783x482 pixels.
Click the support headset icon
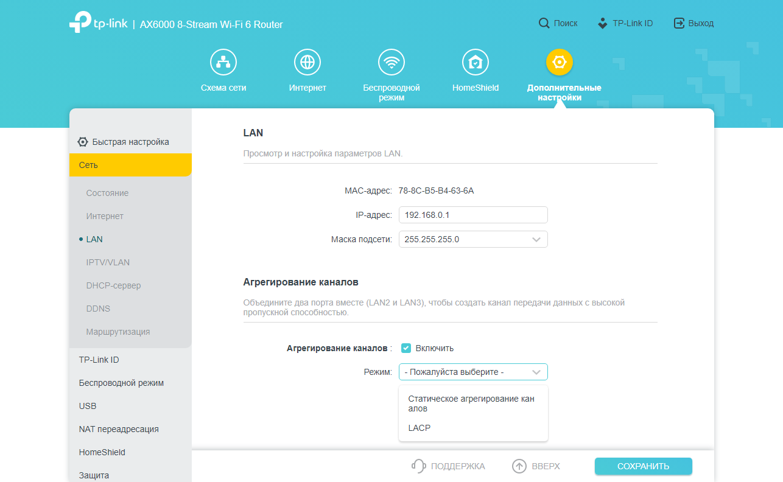(x=418, y=466)
